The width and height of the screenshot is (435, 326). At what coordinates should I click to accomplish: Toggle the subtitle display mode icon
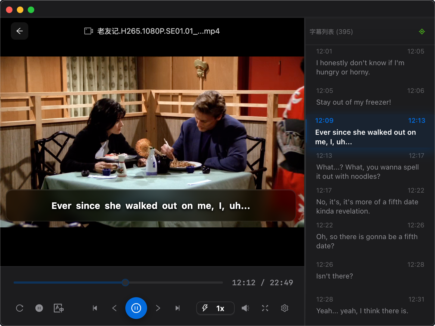coord(59,308)
